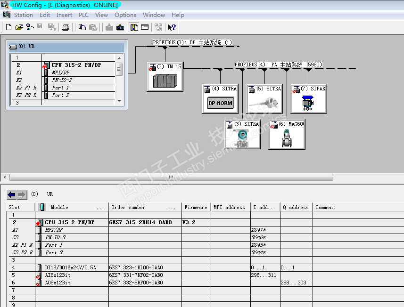Screen dimensions: 404x307
Task: Open the Help menu
Action: 178,15
